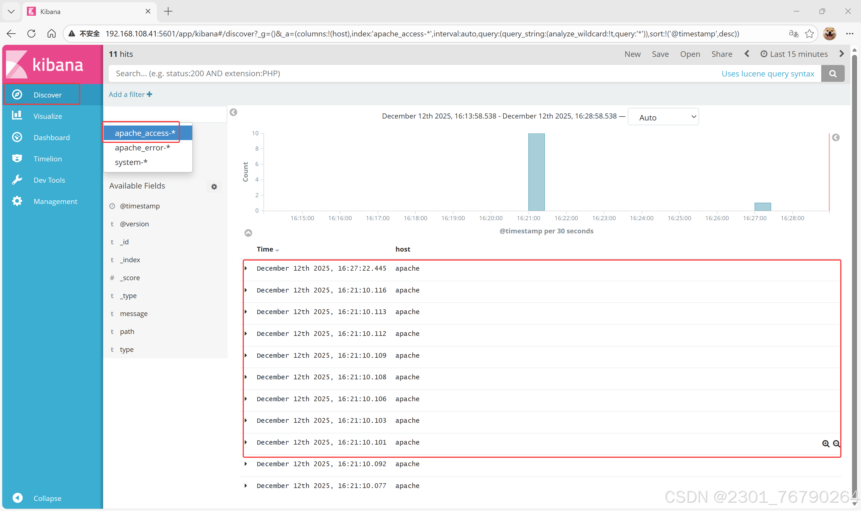The image size is (861, 511).
Task: Focus the browser address bar
Action: [x=422, y=33]
